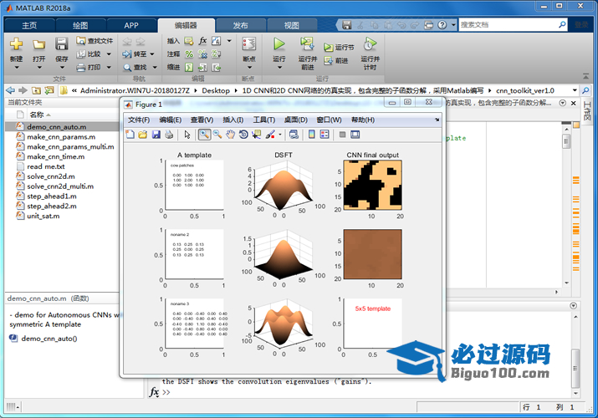
Task: Open dropdown arrow under New (新建)
Action: [x=17, y=68]
